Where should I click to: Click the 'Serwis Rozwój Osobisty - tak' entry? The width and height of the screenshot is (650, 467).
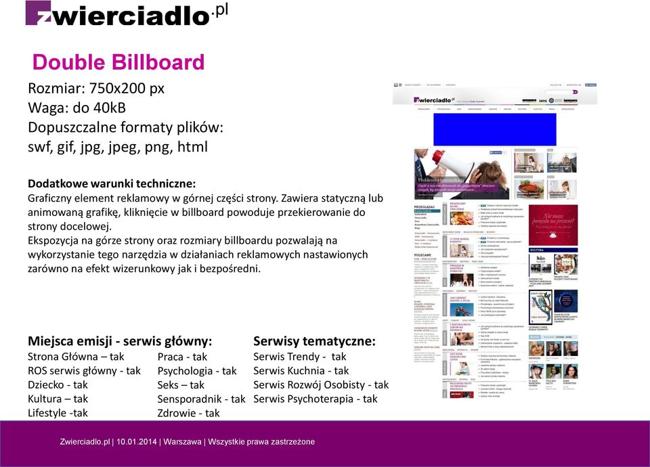321,385
